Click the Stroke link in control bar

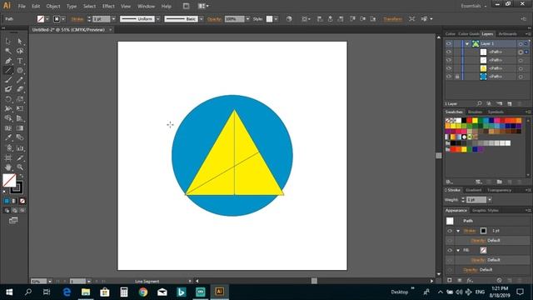click(77, 19)
